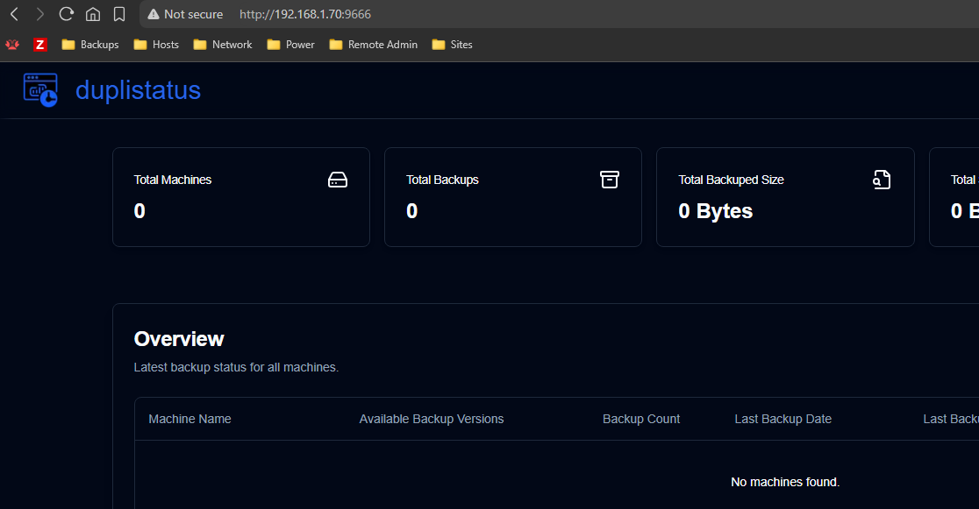
Task: Open the red paw bookmark icon
Action: pos(12,45)
